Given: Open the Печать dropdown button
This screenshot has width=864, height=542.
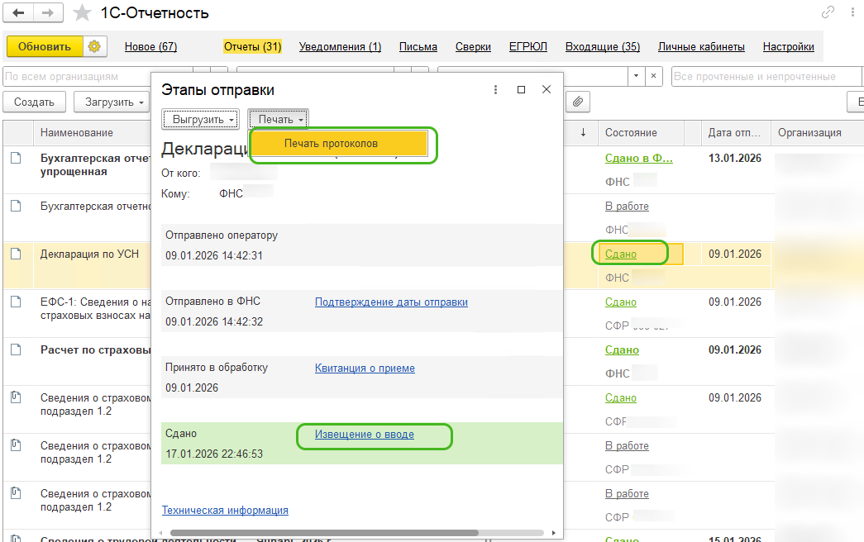Looking at the screenshot, I should point(279,120).
